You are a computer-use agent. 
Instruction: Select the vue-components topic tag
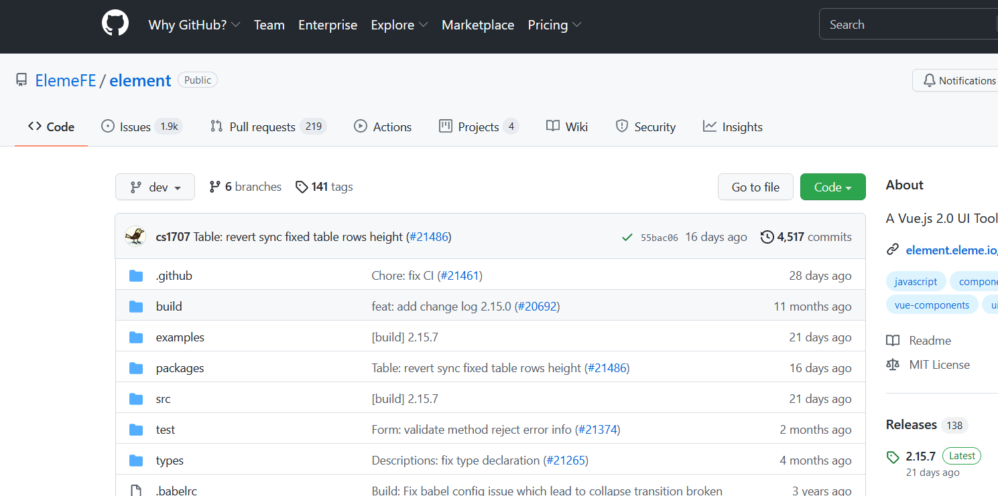(932, 305)
